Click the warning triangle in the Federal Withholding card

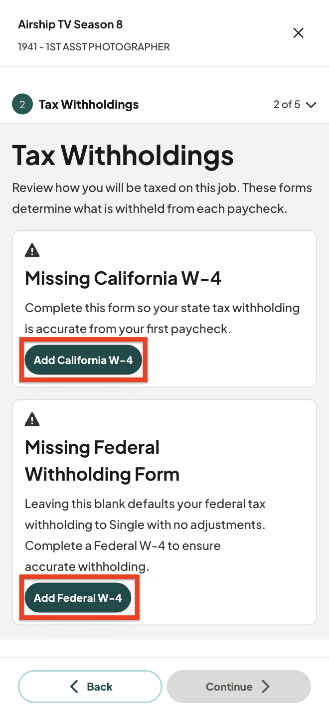(32, 420)
